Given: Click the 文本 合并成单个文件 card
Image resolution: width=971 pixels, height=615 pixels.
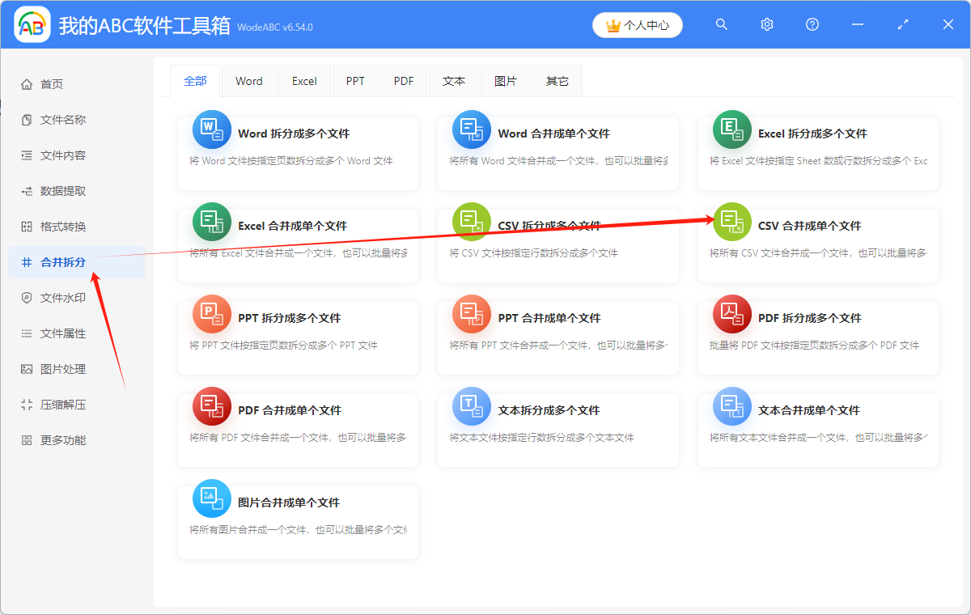Looking at the screenshot, I should click(x=817, y=429).
